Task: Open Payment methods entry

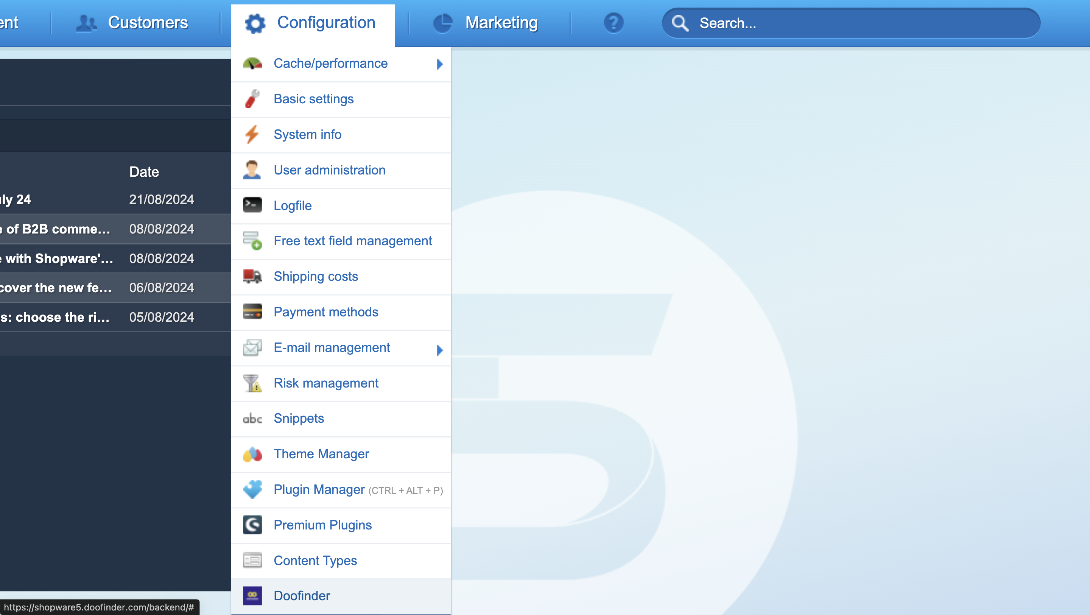Action: [341, 312]
